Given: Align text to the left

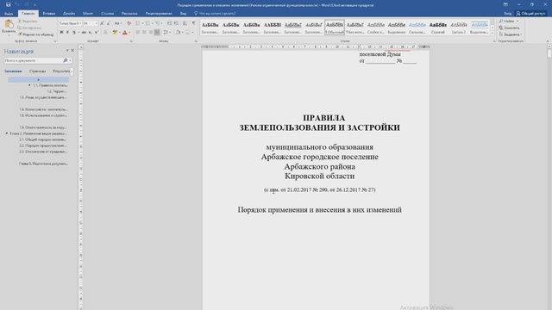Looking at the screenshot, I should pos(138,33).
